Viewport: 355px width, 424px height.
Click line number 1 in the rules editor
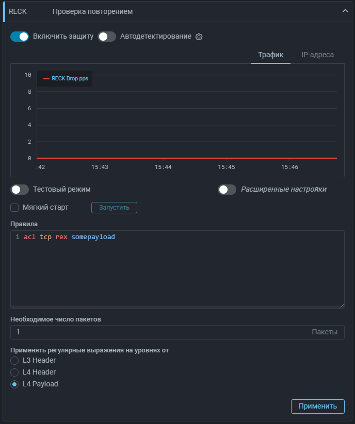(x=18, y=237)
